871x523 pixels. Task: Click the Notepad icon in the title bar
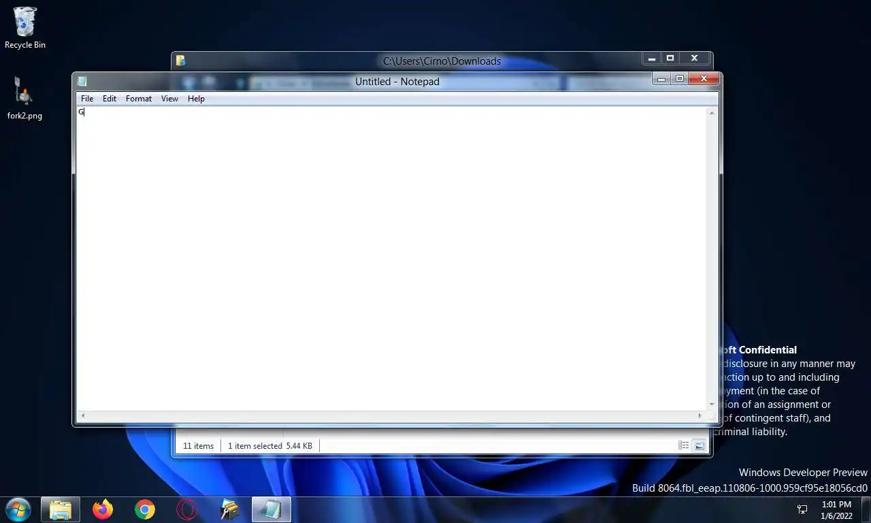82,81
